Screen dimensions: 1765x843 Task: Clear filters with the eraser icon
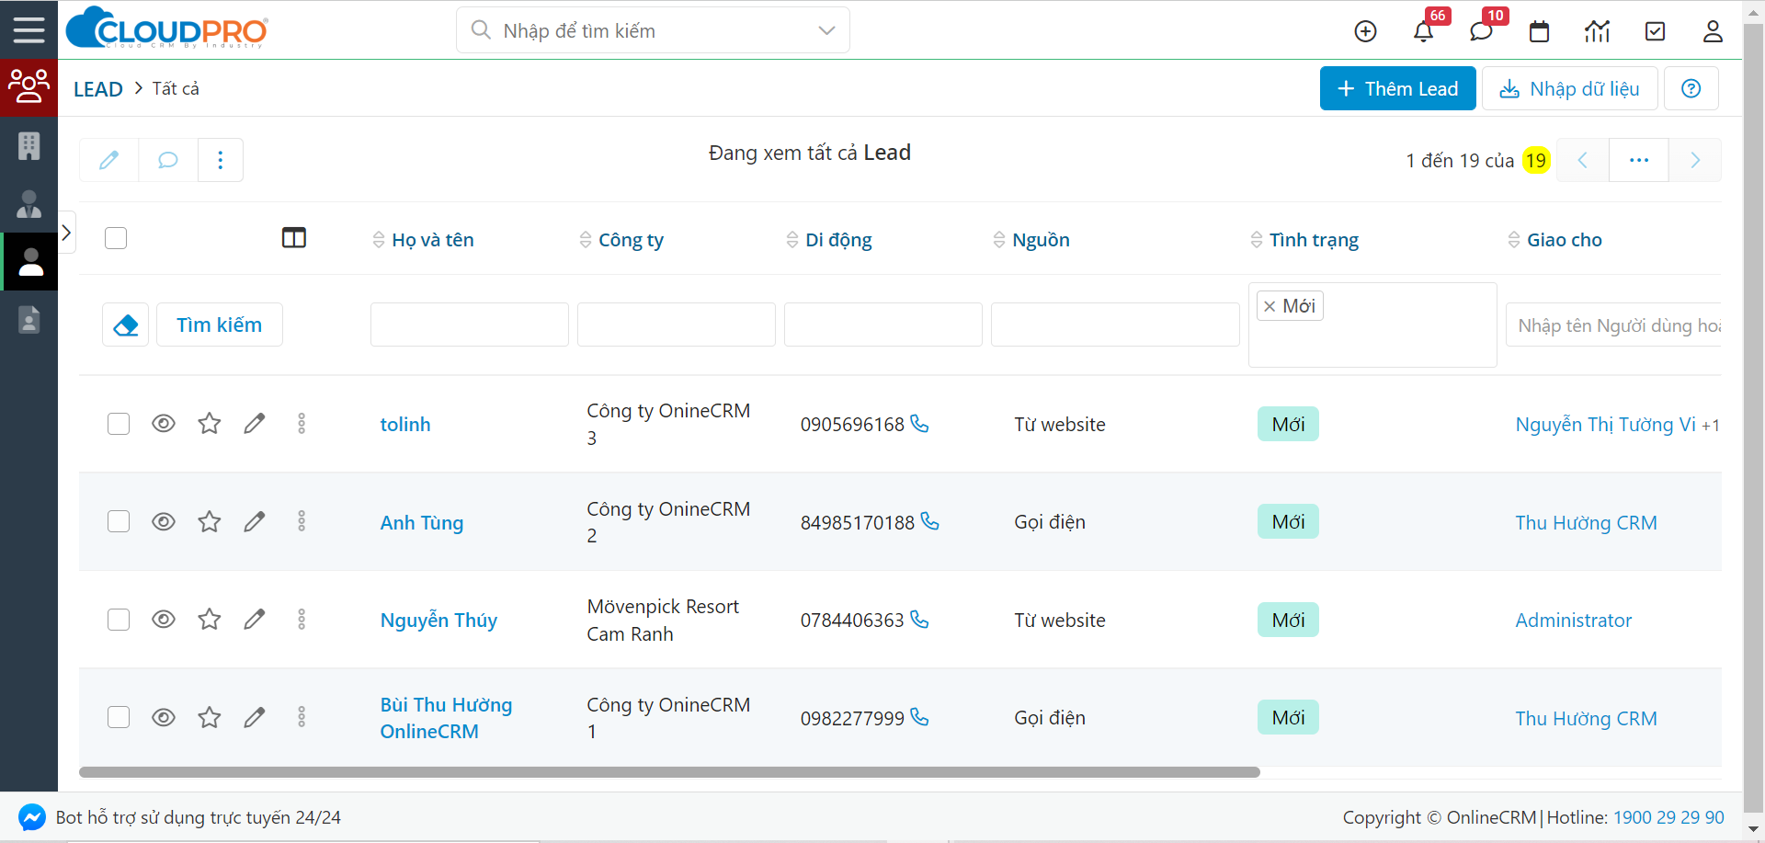click(x=126, y=325)
